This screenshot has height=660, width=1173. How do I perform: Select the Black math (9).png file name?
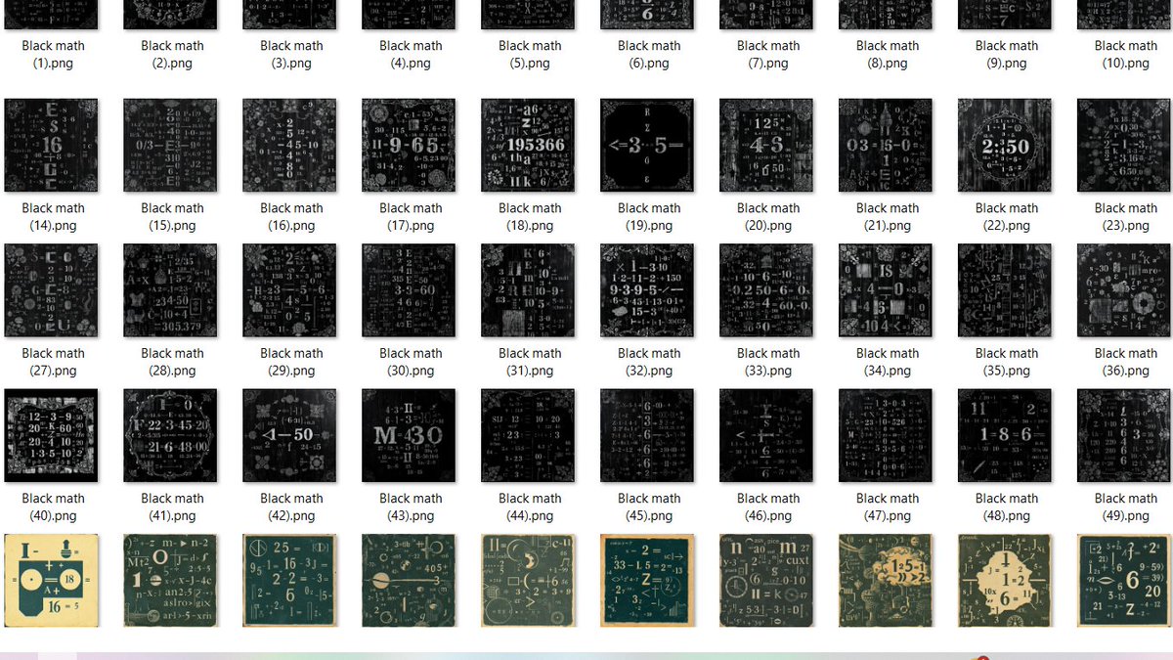(1007, 55)
